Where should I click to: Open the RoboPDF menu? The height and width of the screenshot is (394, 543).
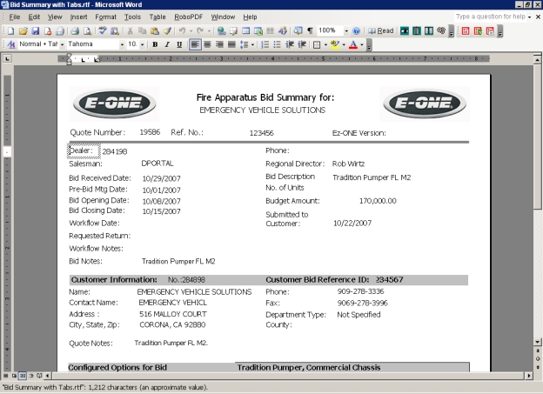(188, 17)
